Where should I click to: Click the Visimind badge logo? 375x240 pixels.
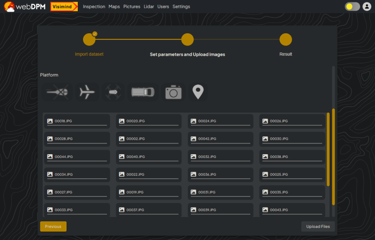pyautogui.click(x=64, y=7)
